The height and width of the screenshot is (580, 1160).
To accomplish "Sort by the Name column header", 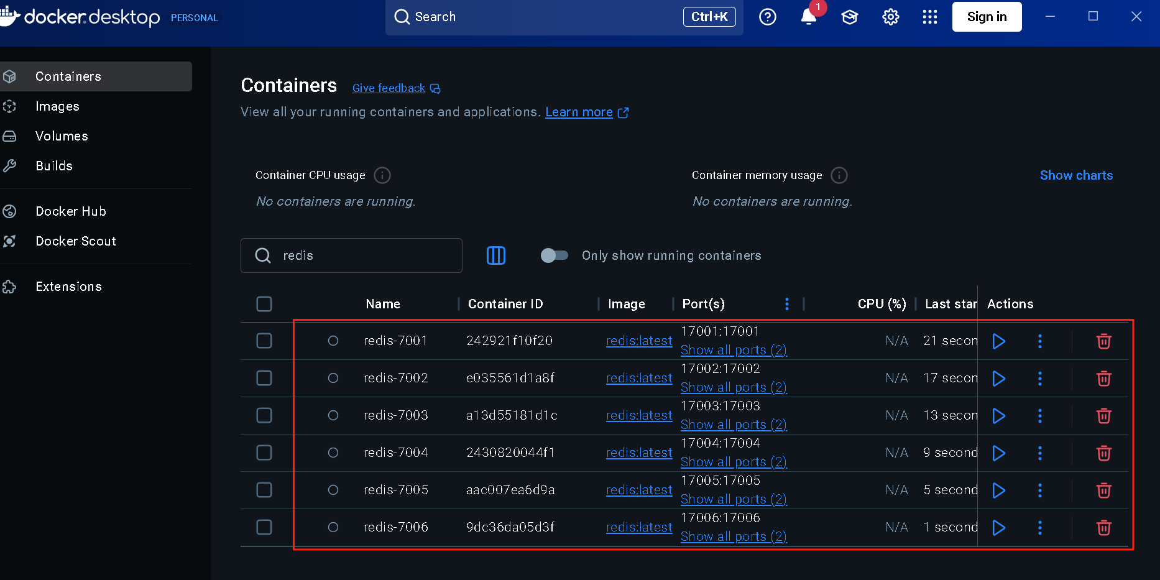I will pyautogui.click(x=383, y=304).
